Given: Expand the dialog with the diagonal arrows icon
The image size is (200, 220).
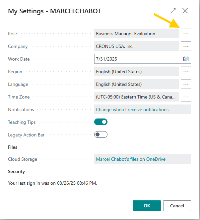Looking at the screenshot, I should pos(173,11).
